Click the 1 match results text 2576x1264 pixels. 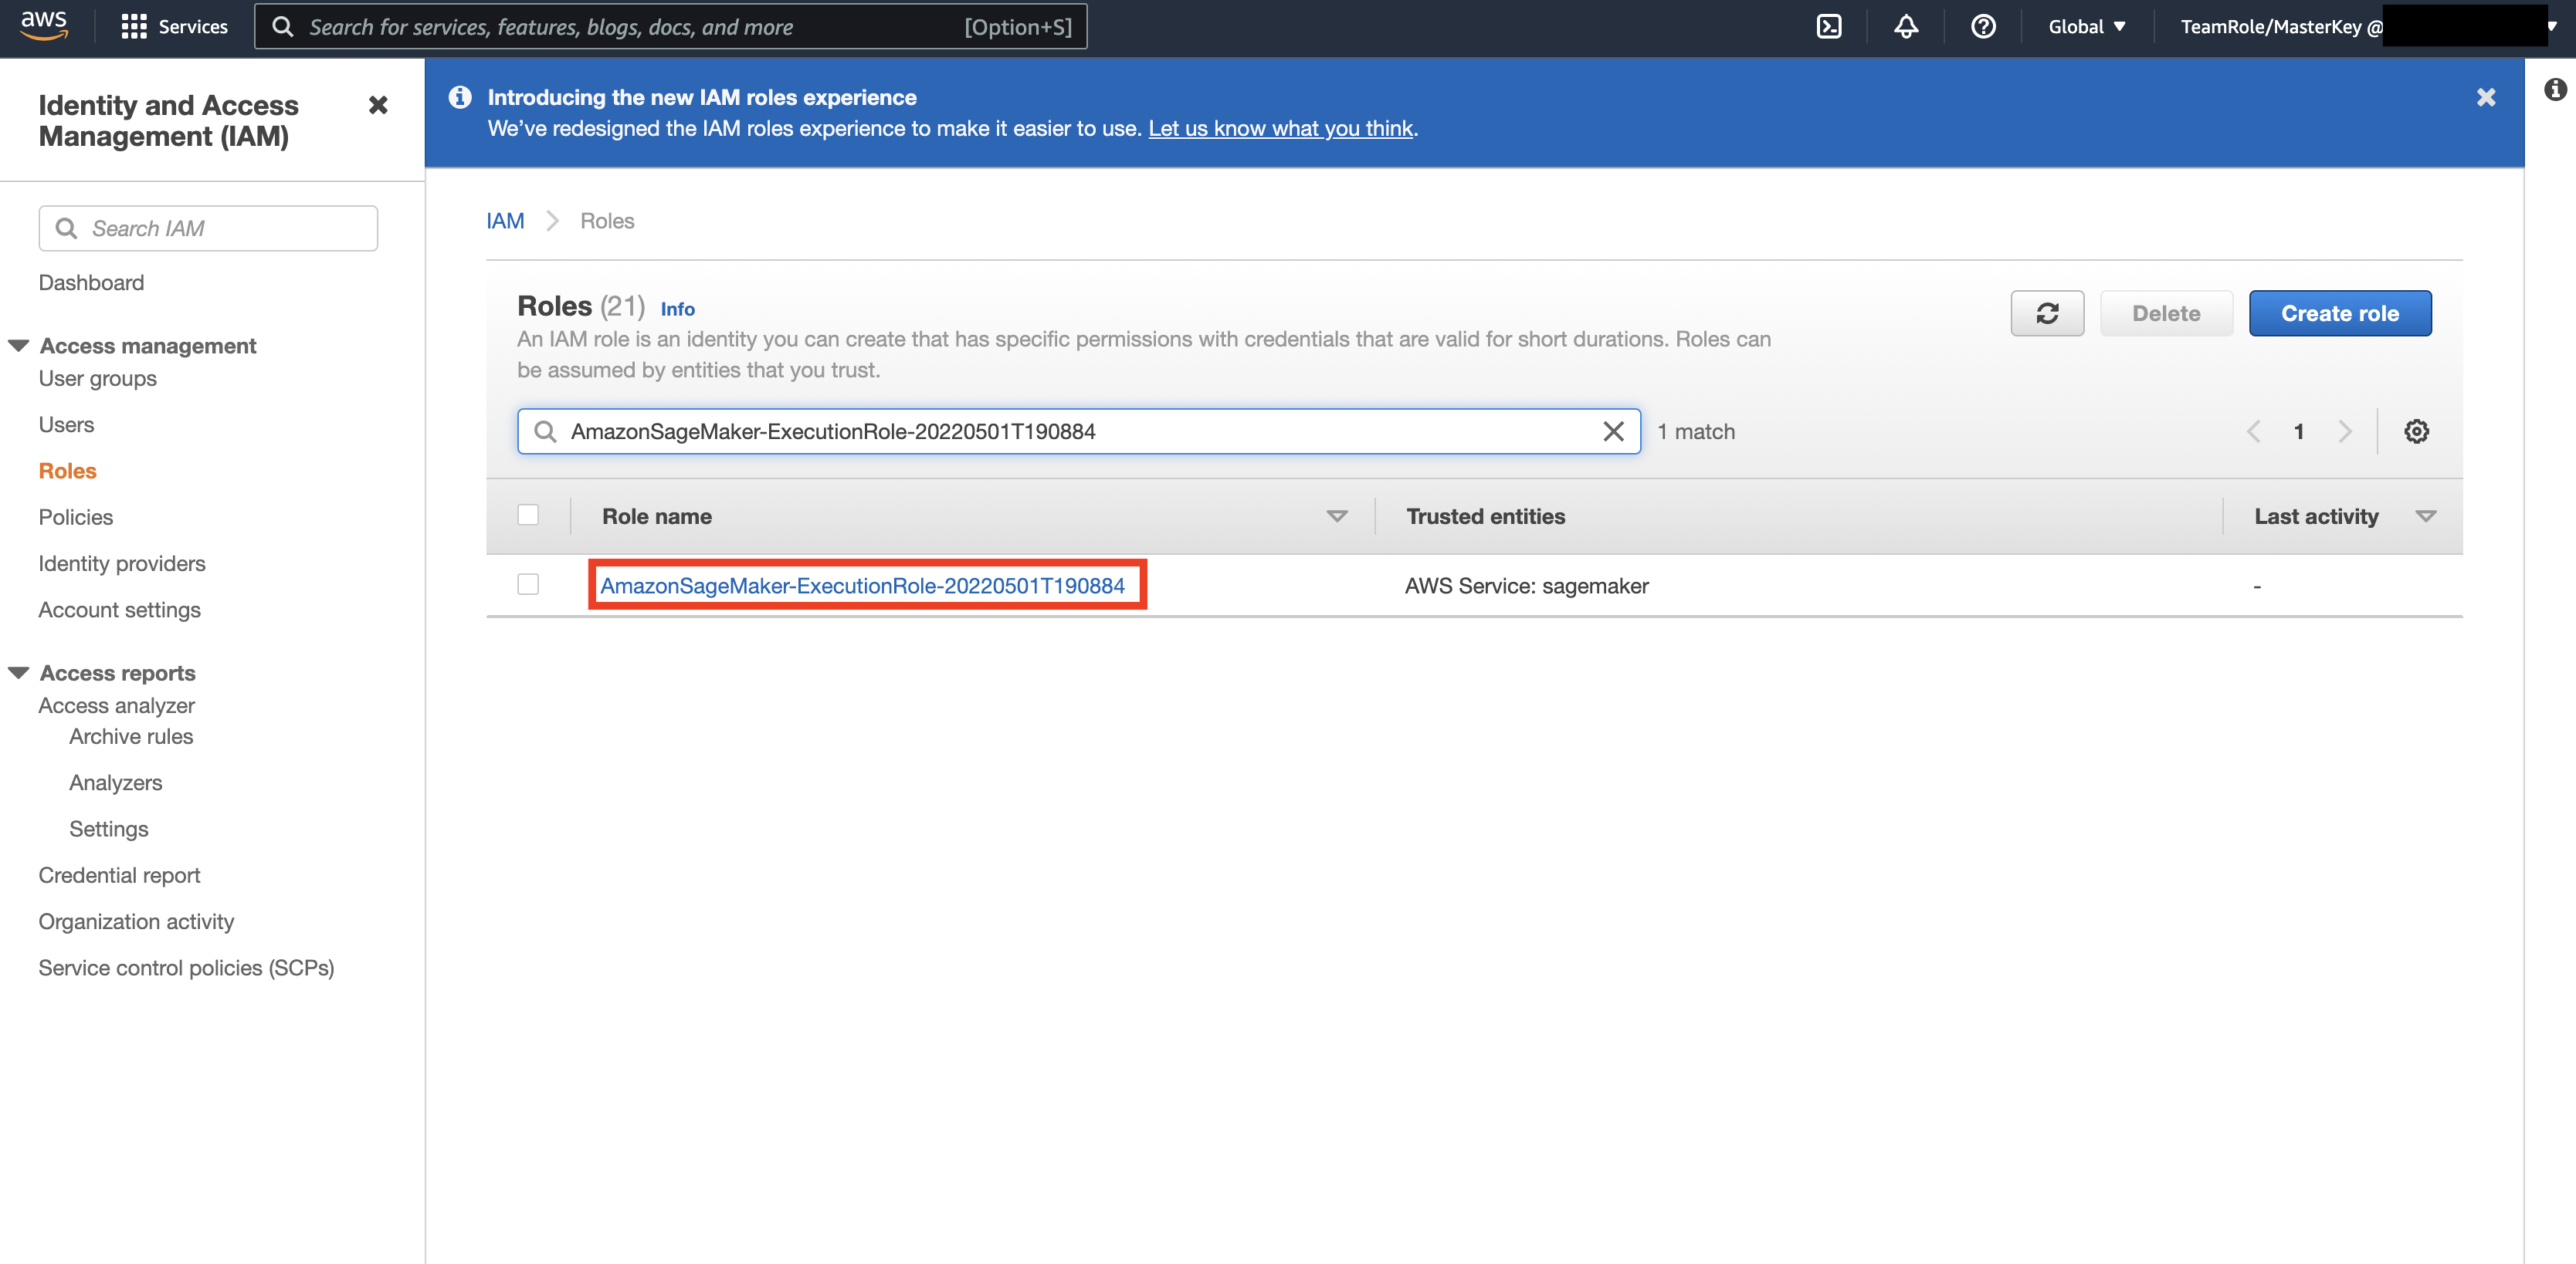pos(1695,431)
